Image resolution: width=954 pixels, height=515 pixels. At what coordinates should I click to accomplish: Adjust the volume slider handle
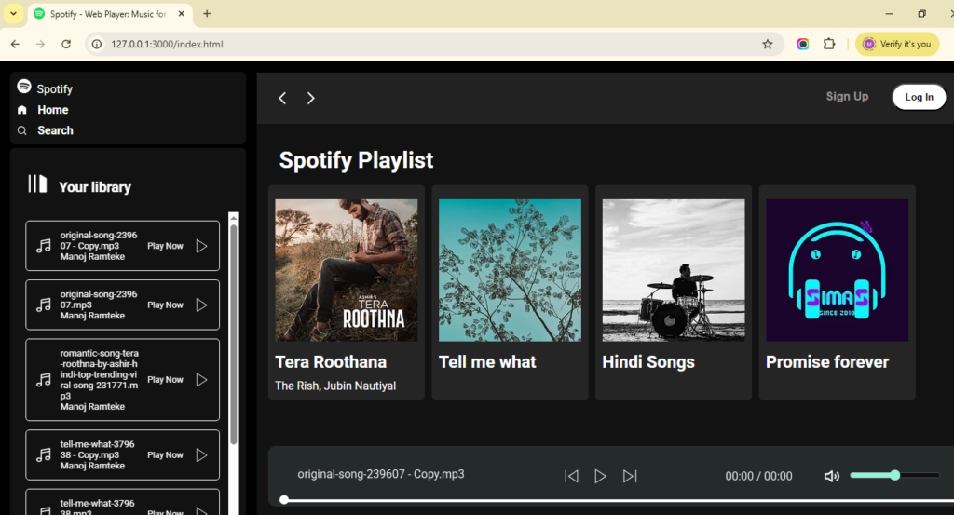[895, 475]
